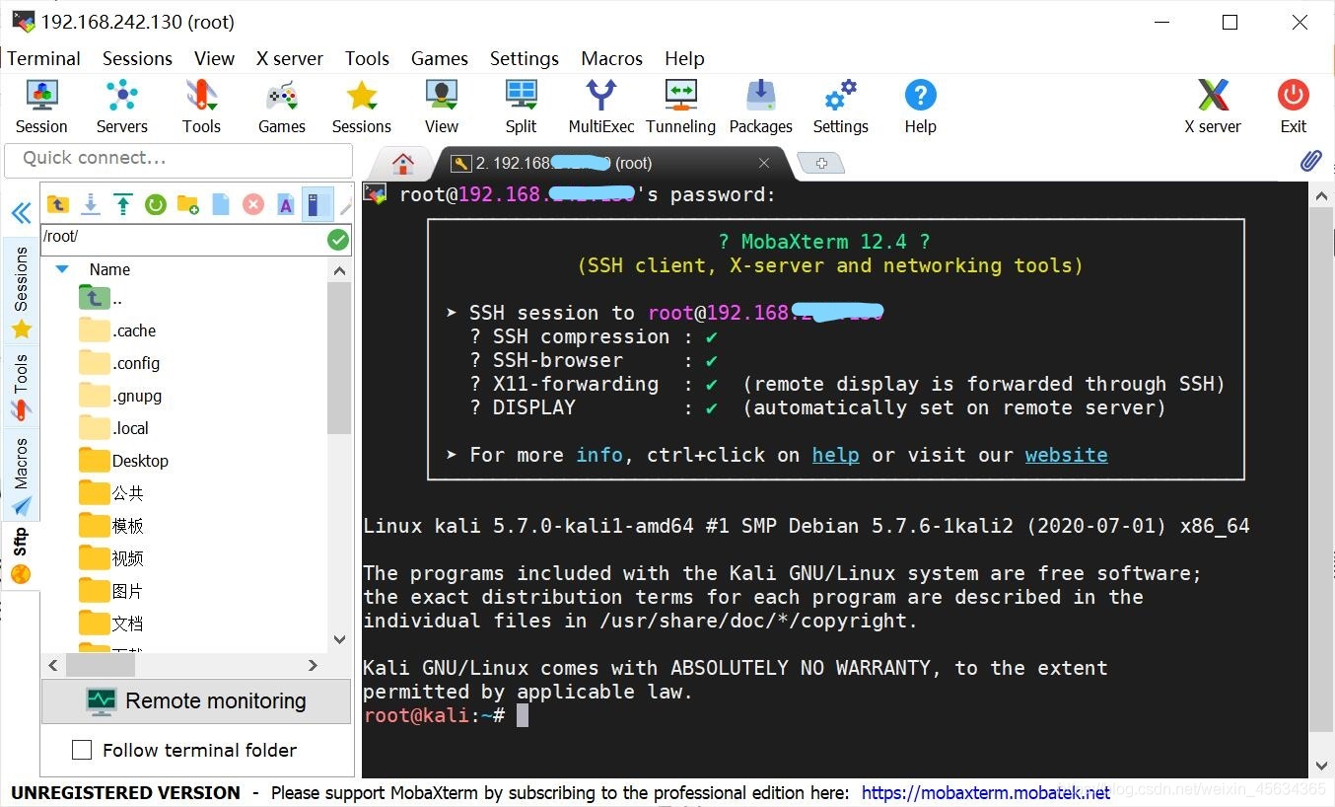1335x807 pixels.
Task: Select the Sftp side tab
Action: coord(21,555)
